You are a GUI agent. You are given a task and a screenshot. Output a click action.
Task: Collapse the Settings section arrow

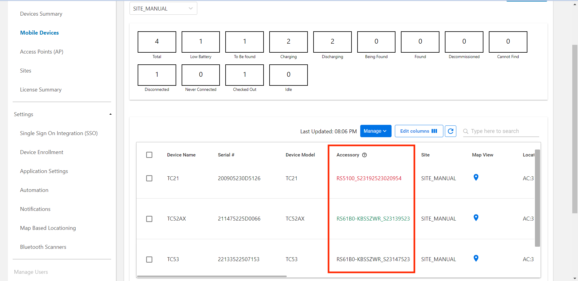coord(111,114)
